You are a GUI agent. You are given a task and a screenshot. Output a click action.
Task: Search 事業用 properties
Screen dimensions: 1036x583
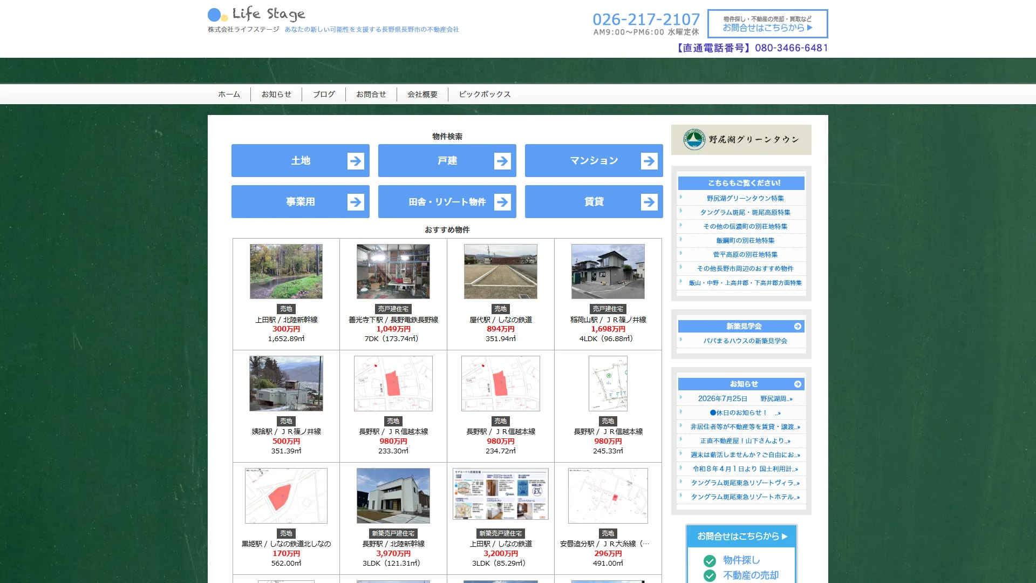tap(301, 202)
